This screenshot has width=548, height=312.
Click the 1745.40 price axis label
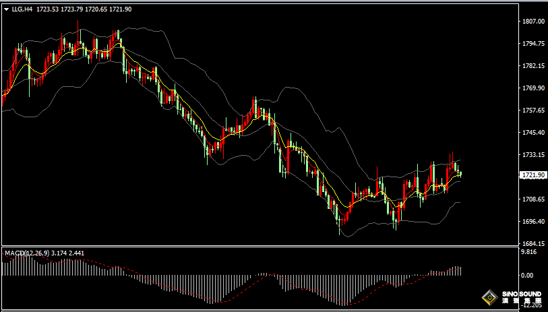(532, 133)
